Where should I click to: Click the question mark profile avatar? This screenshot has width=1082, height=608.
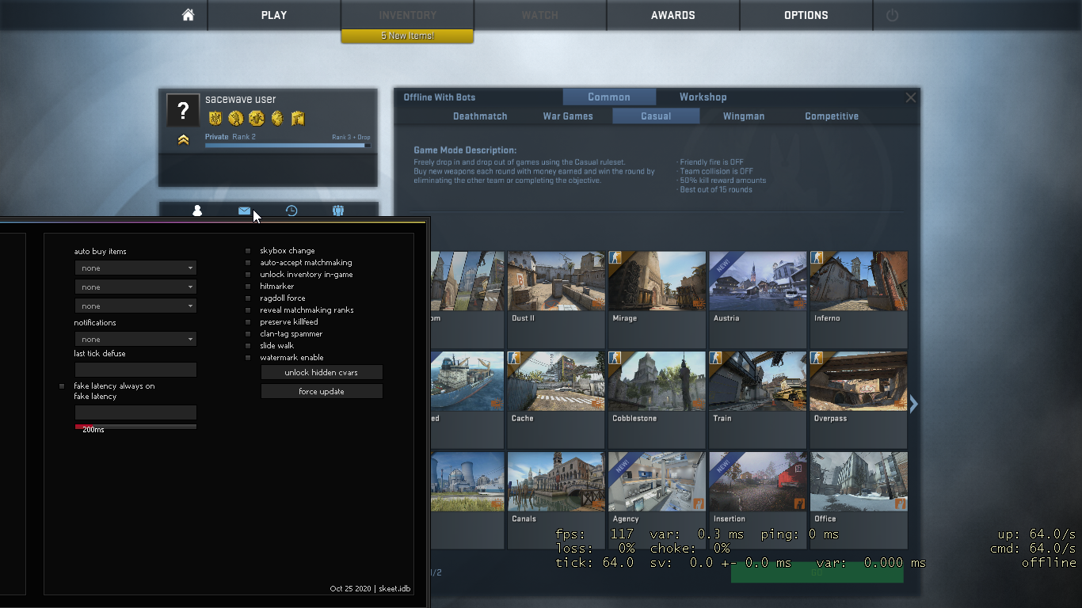click(183, 110)
